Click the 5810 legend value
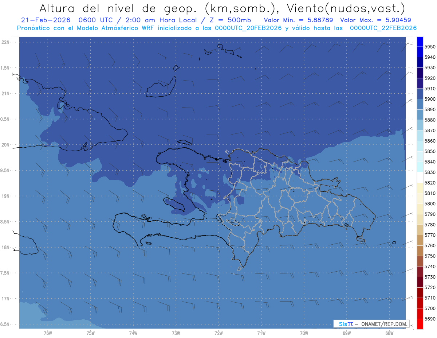The image size is (437, 338). [430, 193]
